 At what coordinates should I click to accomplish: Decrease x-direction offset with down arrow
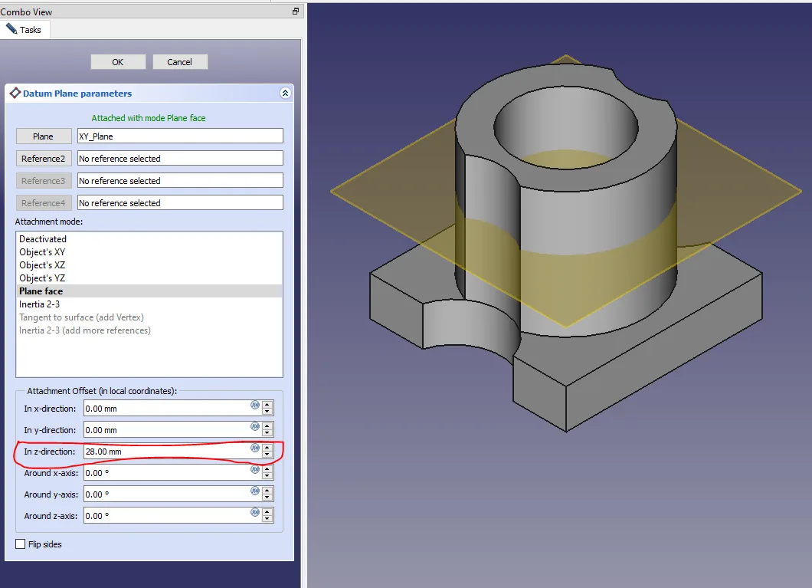(x=267, y=412)
